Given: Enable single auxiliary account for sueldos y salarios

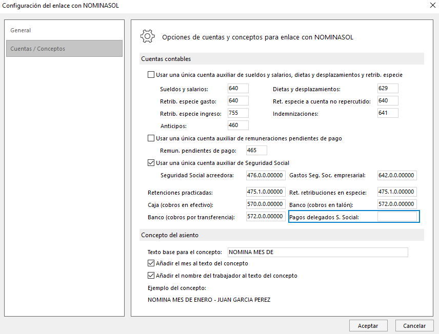Looking at the screenshot, I should 151,75.
